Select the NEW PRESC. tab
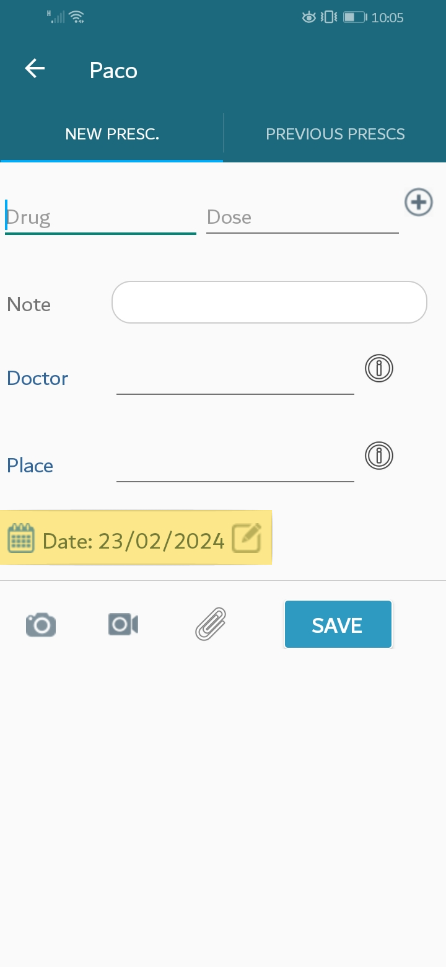 click(112, 134)
